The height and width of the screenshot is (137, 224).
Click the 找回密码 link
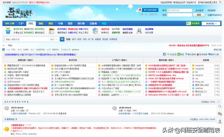[211, 11]
